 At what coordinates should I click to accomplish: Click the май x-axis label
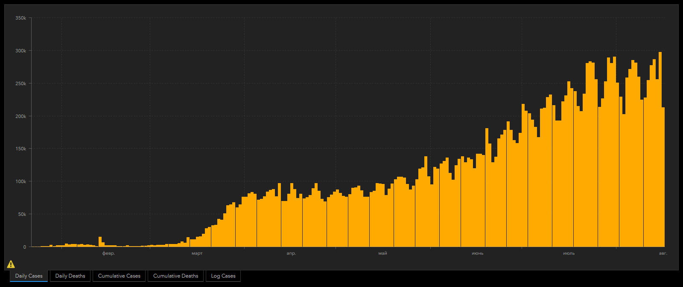[x=382, y=253]
